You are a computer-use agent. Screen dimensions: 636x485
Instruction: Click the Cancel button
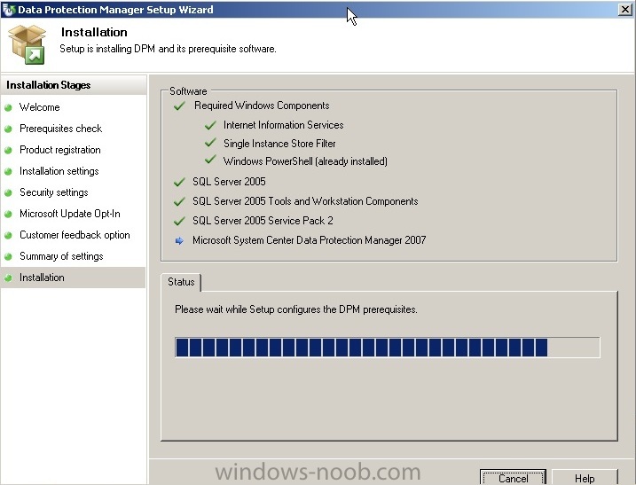pyautogui.click(x=513, y=478)
